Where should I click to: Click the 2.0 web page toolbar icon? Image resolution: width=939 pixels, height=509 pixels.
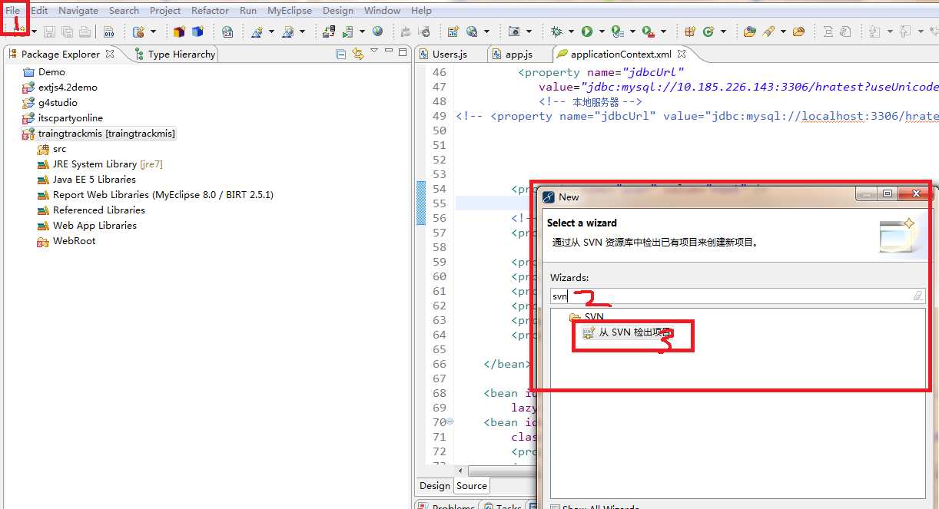(x=227, y=31)
